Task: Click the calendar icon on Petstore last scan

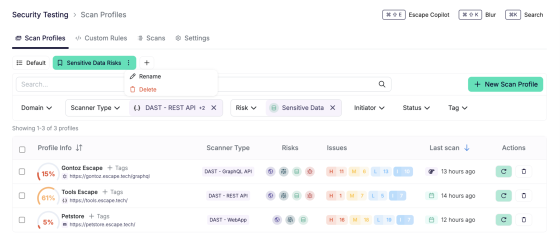Action: [431, 220]
